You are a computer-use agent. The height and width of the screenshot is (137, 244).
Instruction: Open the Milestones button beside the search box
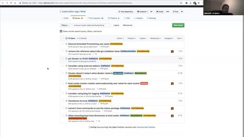pos(128,25)
